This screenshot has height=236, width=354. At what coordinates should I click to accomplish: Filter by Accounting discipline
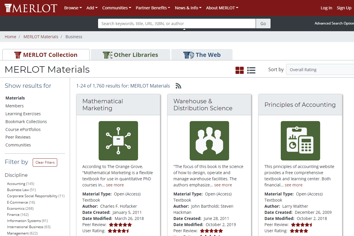pyautogui.click(x=16, y=184)
